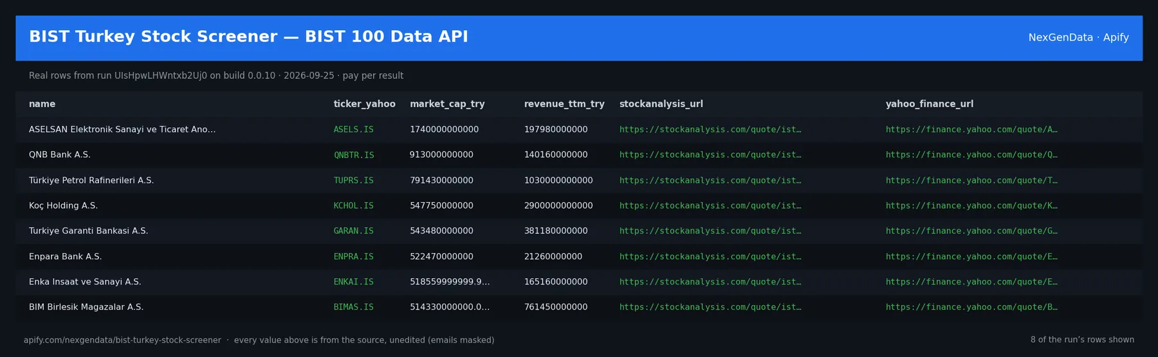Click the stockanalysis_url column header
Image resolution: width=1158 pixels, height=357 pixels.
click(x=661, y=104)
